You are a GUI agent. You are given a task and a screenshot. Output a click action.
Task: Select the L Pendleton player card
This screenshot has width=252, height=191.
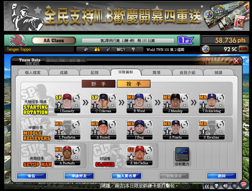pyautogui.click(x=67, y=130)
